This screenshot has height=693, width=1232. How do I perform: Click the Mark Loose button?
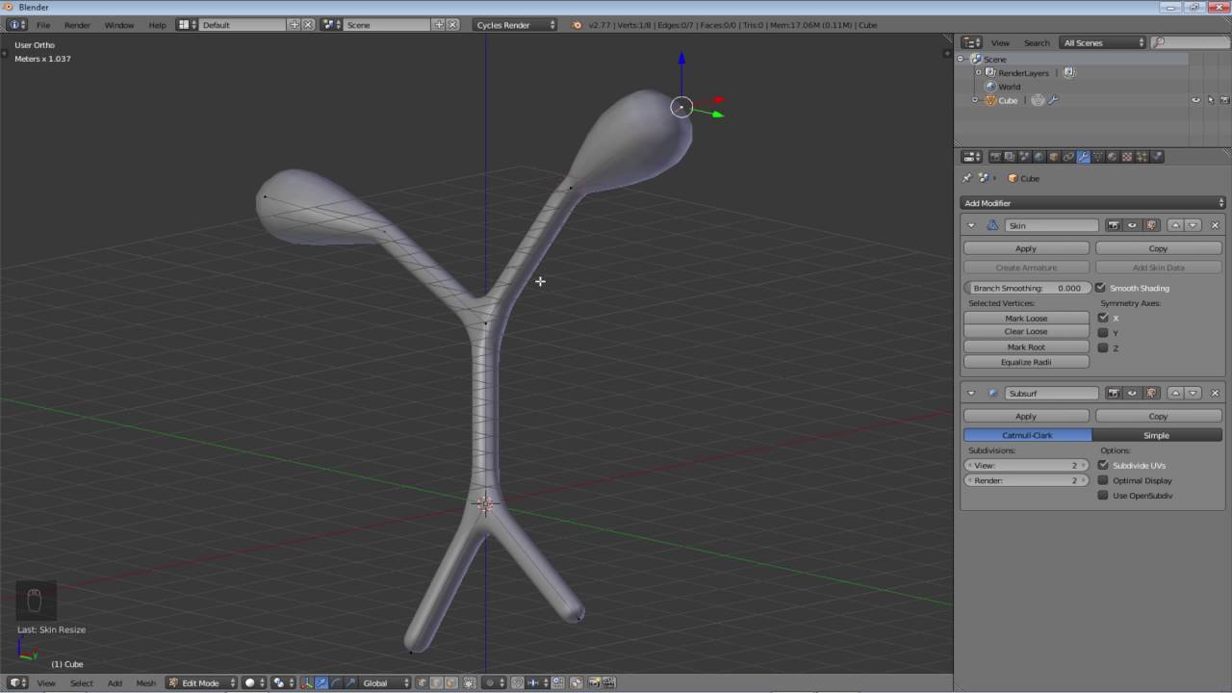point(1026,318)
